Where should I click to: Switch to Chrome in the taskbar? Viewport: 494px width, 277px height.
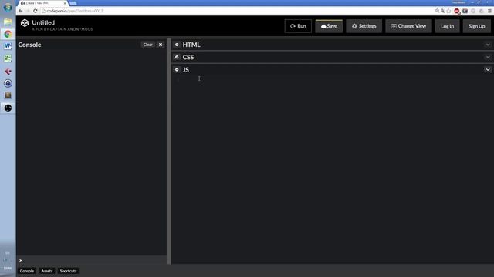pos(8,34)
